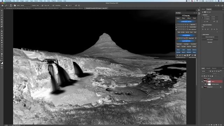Delete layer using the trash icon
This screenshot has width=224, height=126.
[x=221, y=125]
